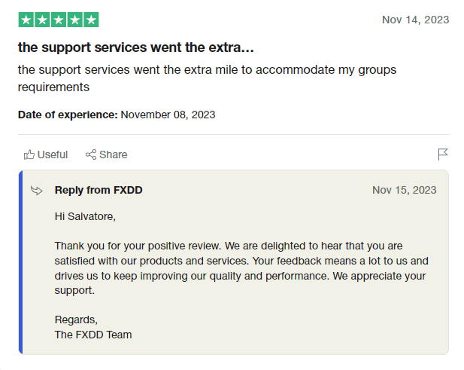
Task: Open the bold review title link
Action: pyautogui.click(x=135, y=47)
